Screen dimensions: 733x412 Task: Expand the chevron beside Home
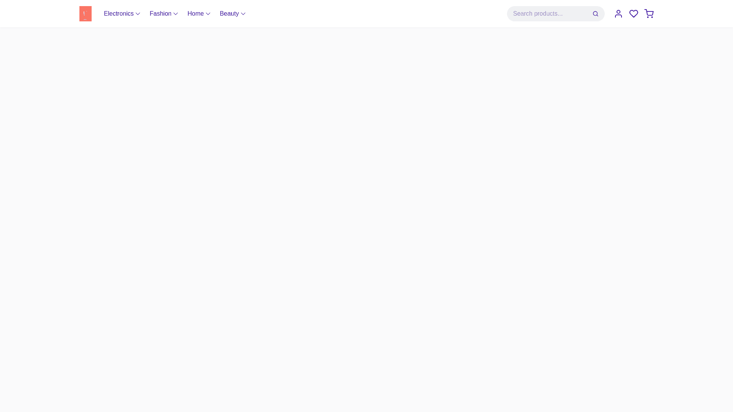coord(208,14)
